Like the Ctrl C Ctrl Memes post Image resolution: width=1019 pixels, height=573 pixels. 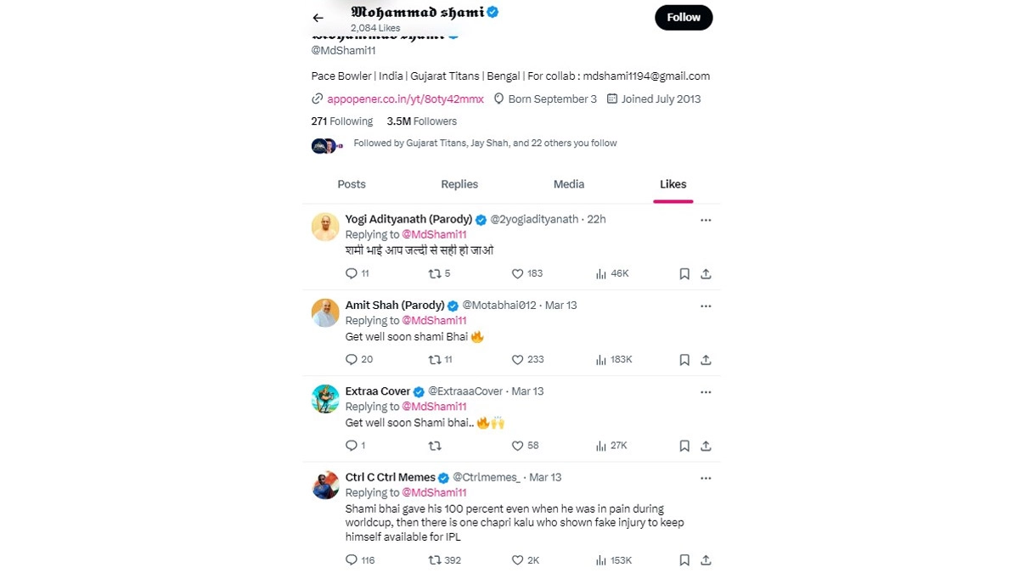tap(517, 560)
